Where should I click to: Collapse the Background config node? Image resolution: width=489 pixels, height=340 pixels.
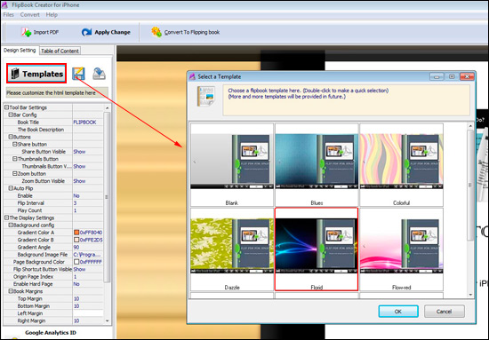tap(11, 225)
